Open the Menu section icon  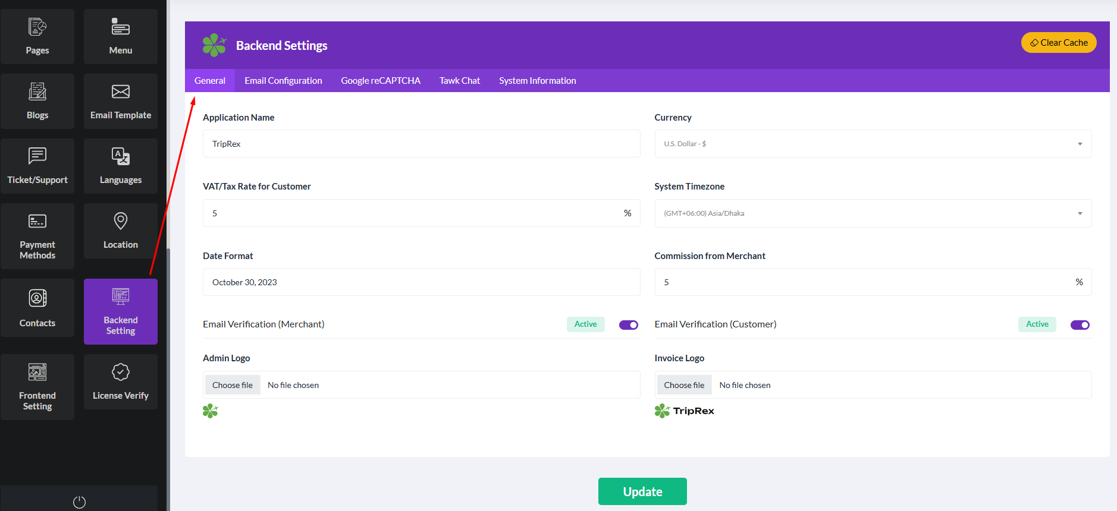[121, 27]
